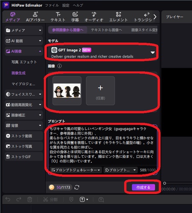Click the text T icon in timeline toolbar
The height and width of the screenshot is (213, 192).
pos(82,199)
